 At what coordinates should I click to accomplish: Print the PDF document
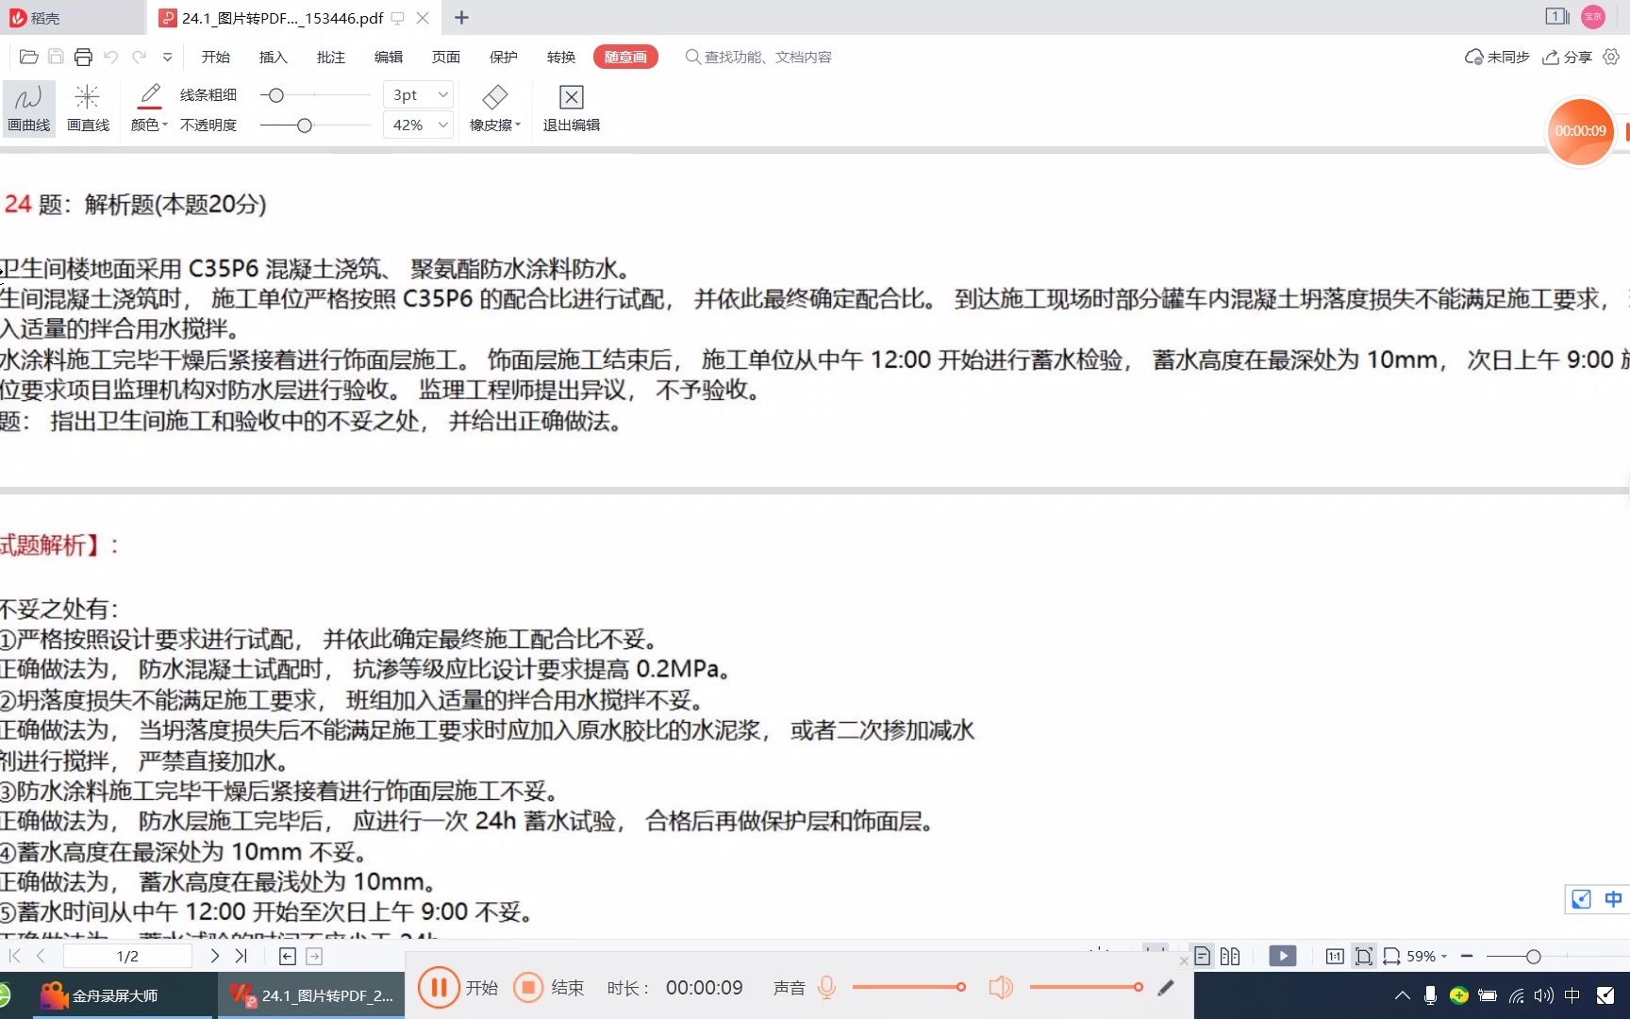(x=83, y=57)
